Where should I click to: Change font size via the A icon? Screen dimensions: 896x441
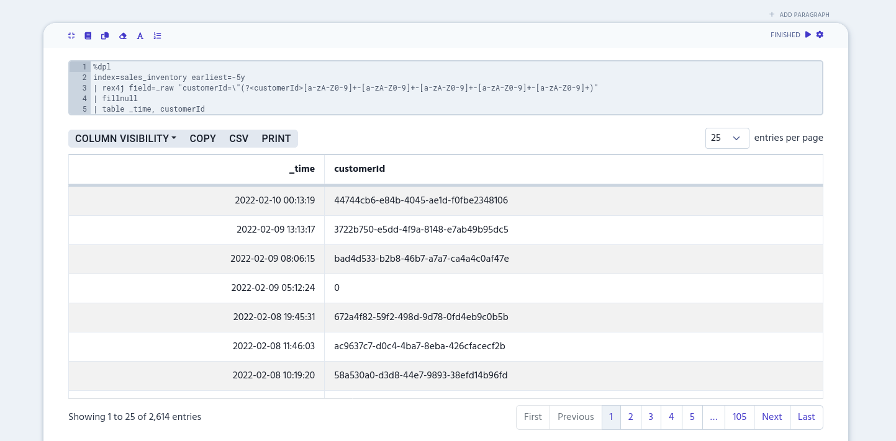point(140,35)
